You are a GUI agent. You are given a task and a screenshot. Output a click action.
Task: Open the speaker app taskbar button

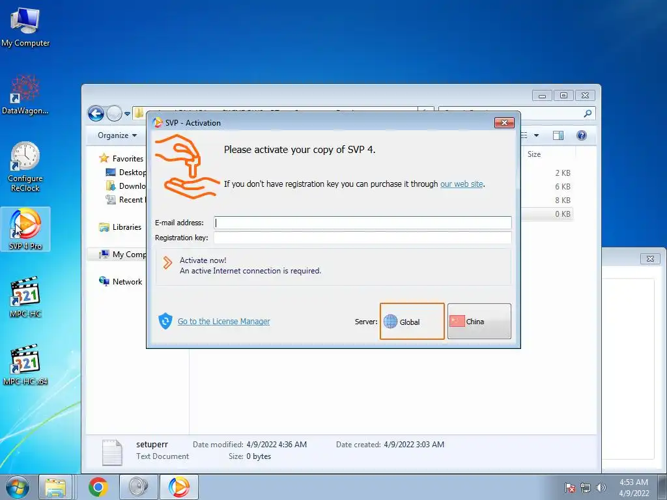pos(139,487)
